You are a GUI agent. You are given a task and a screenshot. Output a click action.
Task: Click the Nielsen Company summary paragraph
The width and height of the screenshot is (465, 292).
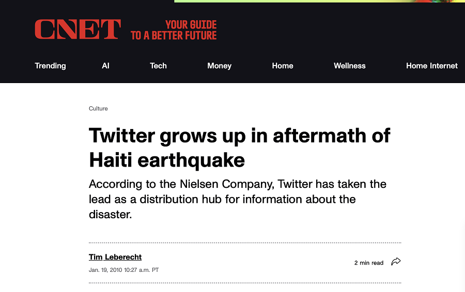[x=238, y=199]
